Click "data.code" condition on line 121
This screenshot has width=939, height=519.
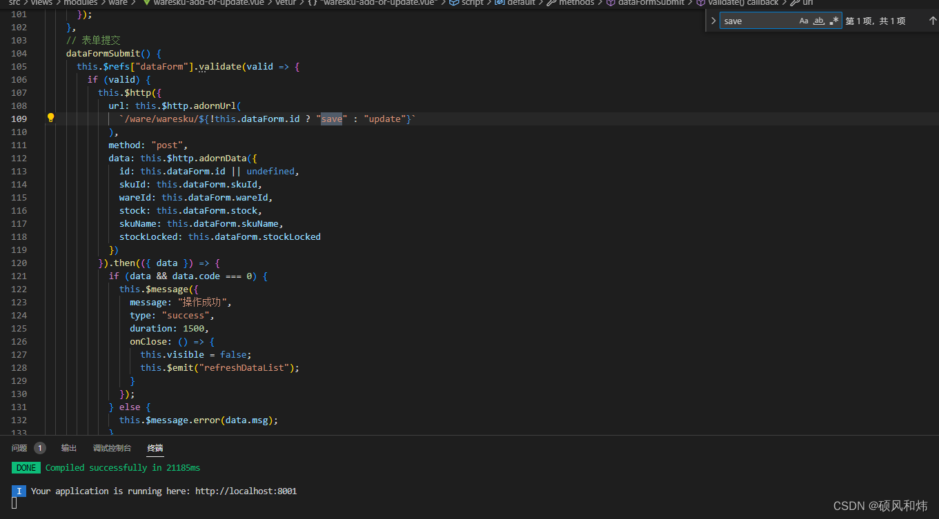coord(196,276)
